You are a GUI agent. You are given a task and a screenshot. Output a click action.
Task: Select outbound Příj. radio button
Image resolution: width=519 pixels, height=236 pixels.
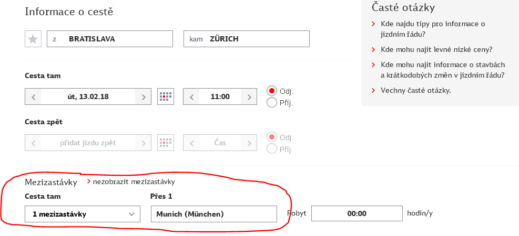[x=272, y=103]
